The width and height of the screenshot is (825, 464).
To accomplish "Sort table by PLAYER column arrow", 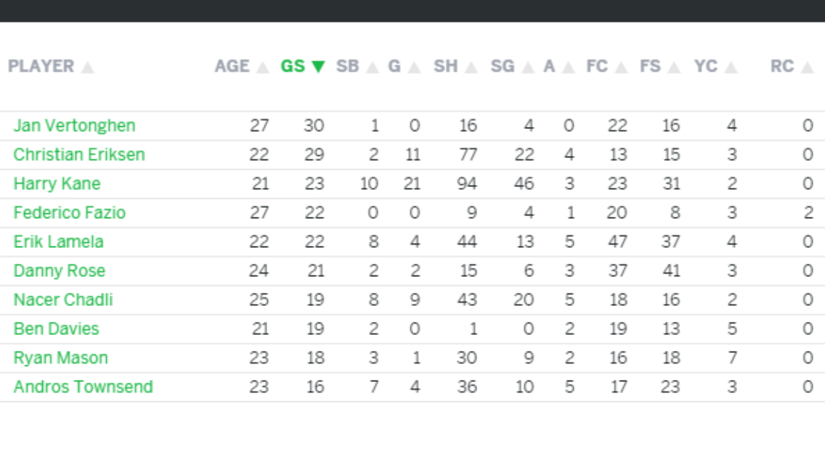I will 88,67.
